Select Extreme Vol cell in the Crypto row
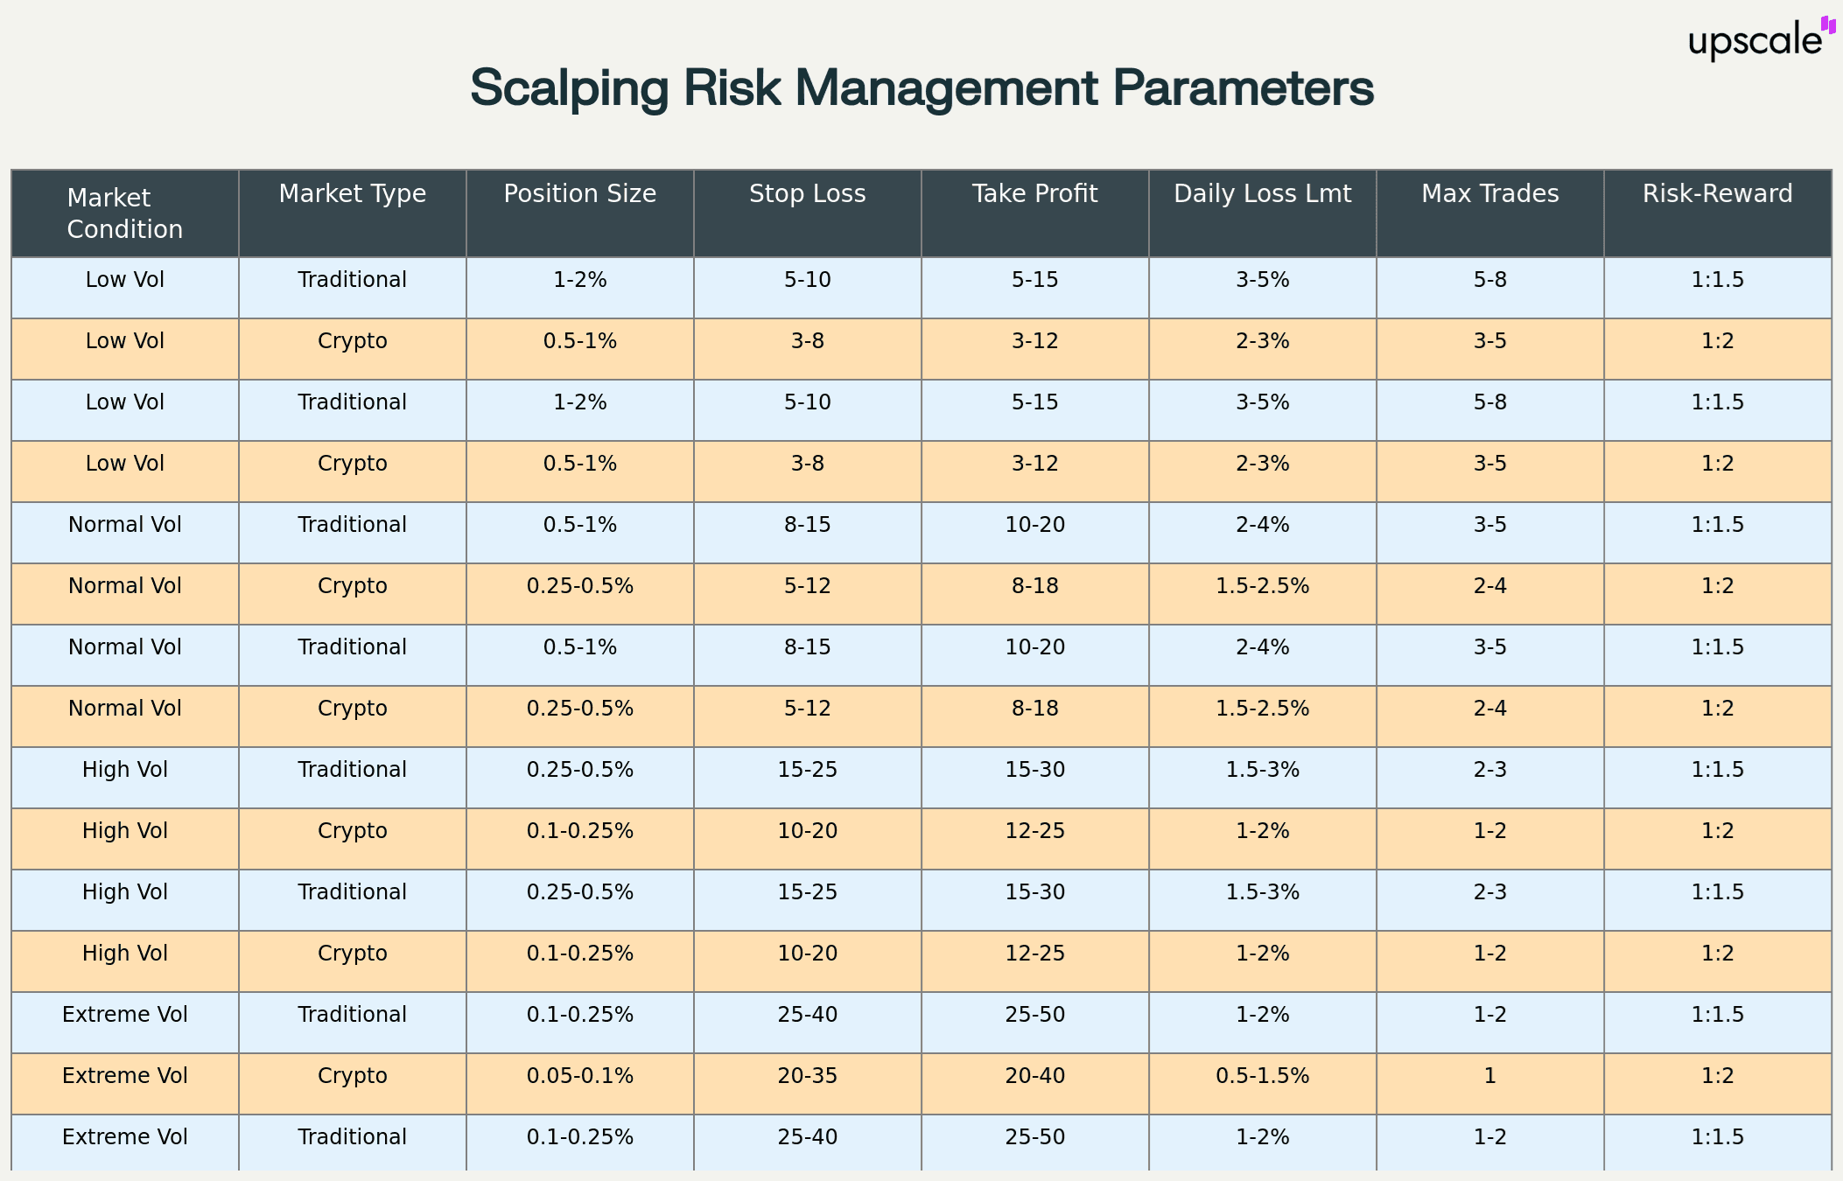Screen dimensions: 1843x1181 [x=125, y=1076]
